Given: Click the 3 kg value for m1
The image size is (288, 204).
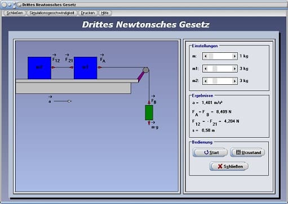Looking at the screenshot, I should point(244,69).
